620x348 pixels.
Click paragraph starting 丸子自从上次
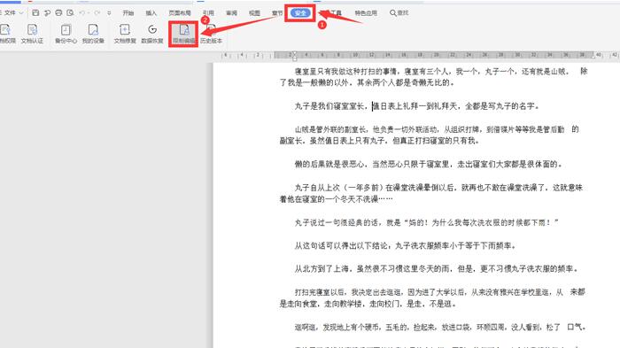tap(431, 193)
